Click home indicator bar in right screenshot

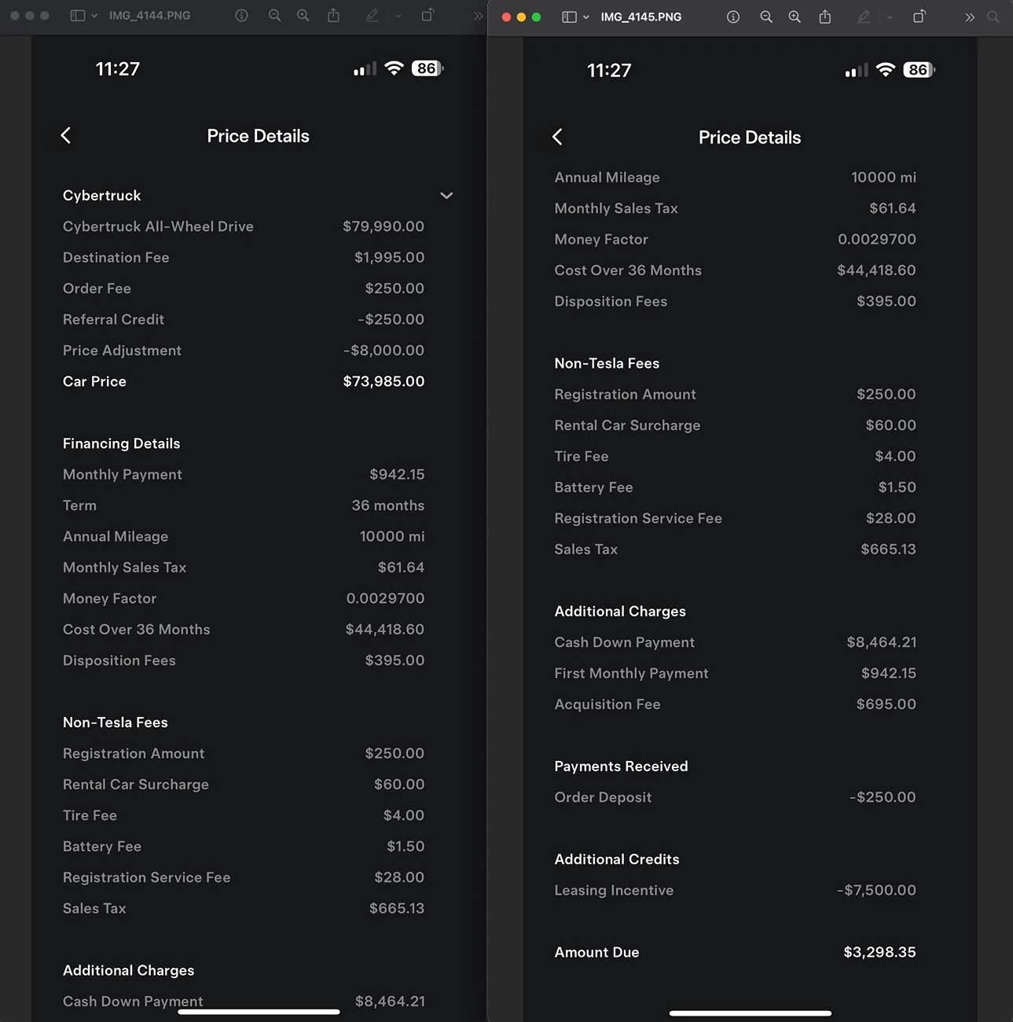coord(751,1013)
